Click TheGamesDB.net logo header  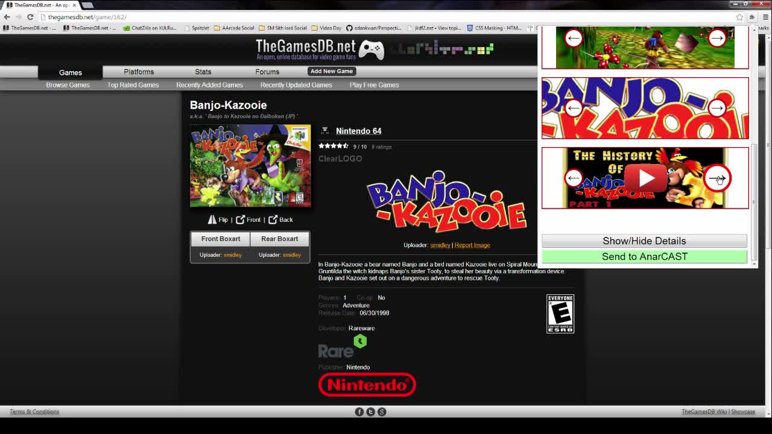(320, 49)
